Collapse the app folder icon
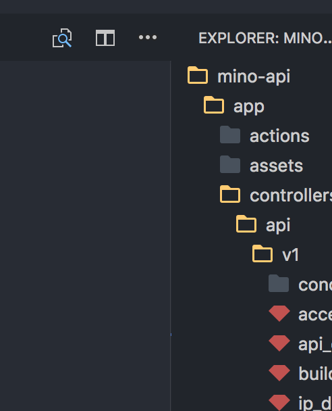This screenshot has height=411, width=332. [x=214, y=105]
